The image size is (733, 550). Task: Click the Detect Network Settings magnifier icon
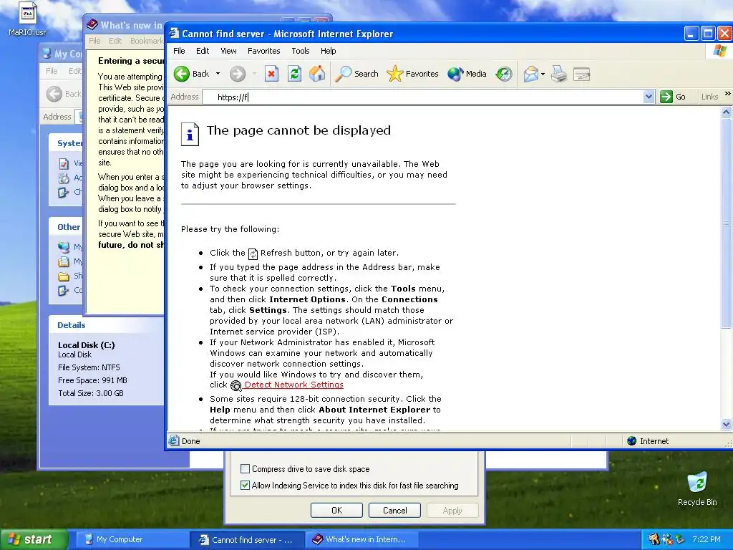236,386
